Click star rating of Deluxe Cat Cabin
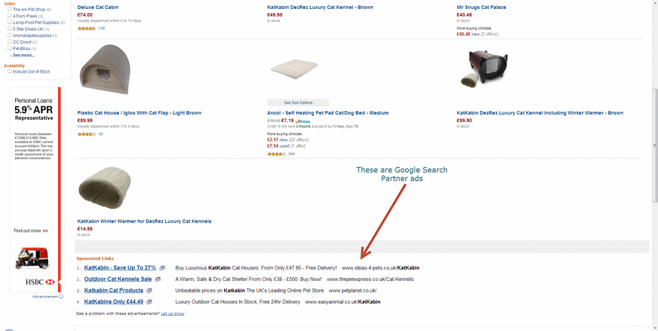The height and width of the screenshot is (331, 658). click(x=86, y=29)
